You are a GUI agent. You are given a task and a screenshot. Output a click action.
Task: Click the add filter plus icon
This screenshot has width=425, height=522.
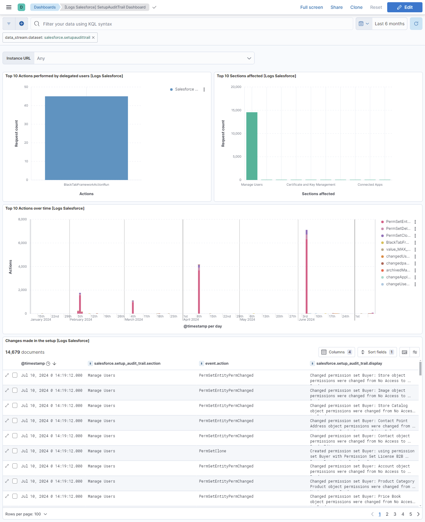[21, 24]
